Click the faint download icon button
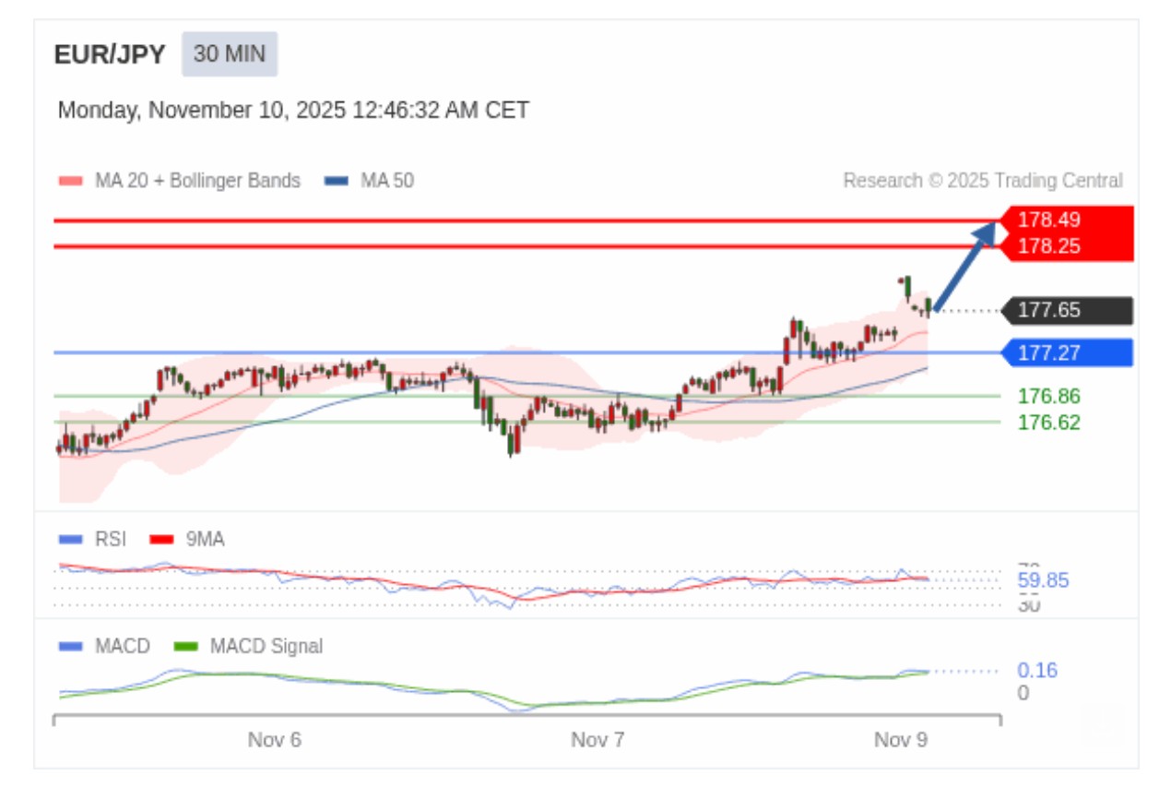This screenshot has width=1171, height=799. tap(1103, 722)
